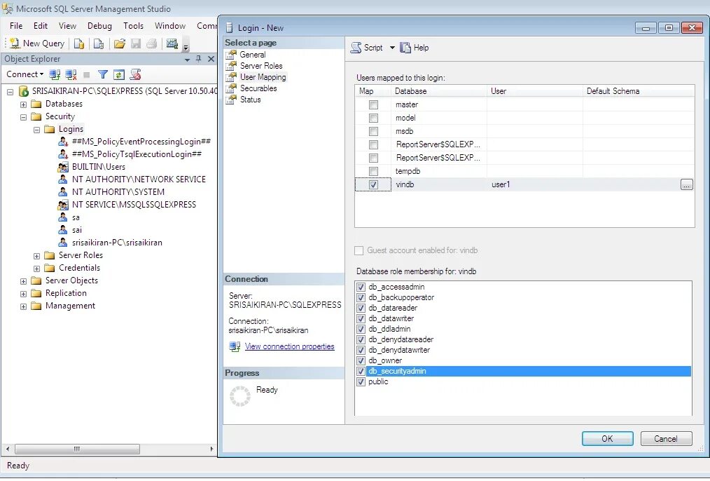Open the View menu
The image size is (710, 481).
click(x=67, y=26)
